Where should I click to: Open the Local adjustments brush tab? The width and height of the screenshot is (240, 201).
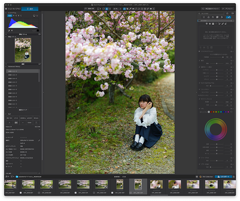[x=229, y=17]
